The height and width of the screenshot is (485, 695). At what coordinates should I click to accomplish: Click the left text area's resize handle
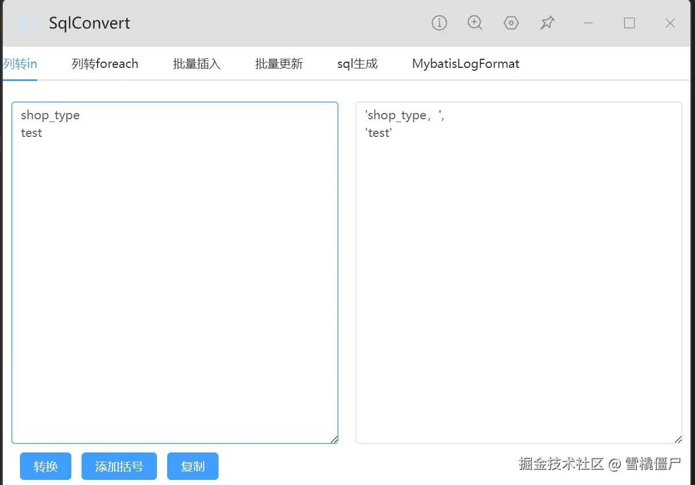pos(334,439)
